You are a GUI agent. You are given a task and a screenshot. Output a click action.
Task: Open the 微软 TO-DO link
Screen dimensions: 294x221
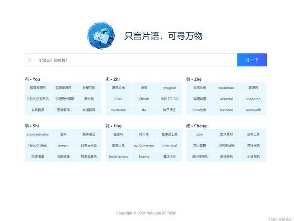coord(169,99)
